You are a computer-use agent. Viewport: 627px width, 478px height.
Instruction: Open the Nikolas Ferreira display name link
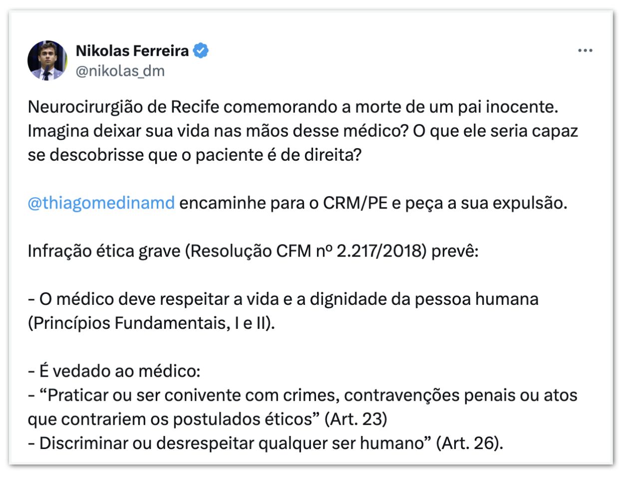tap(132, 50)
